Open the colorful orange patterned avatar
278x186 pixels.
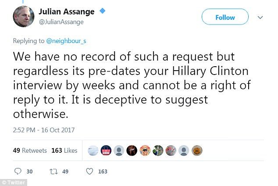pyautogui.click(x=145, y=150)
